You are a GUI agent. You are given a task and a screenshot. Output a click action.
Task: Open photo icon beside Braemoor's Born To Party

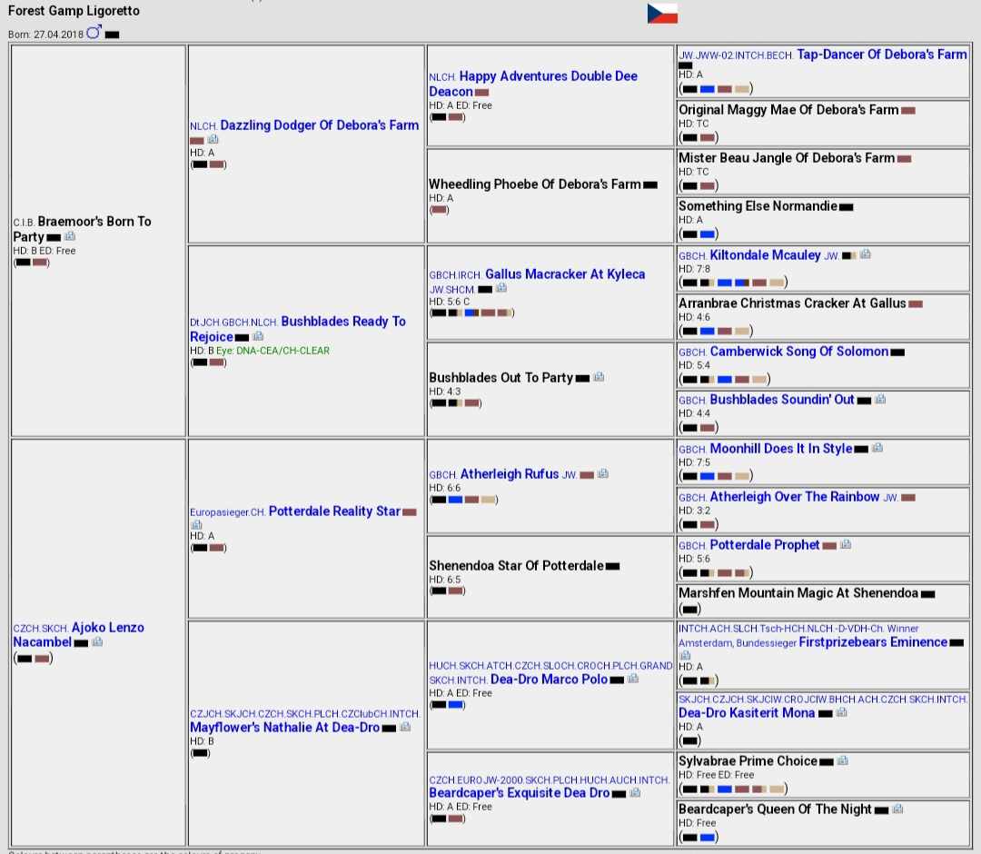click(x=70, y=236)
